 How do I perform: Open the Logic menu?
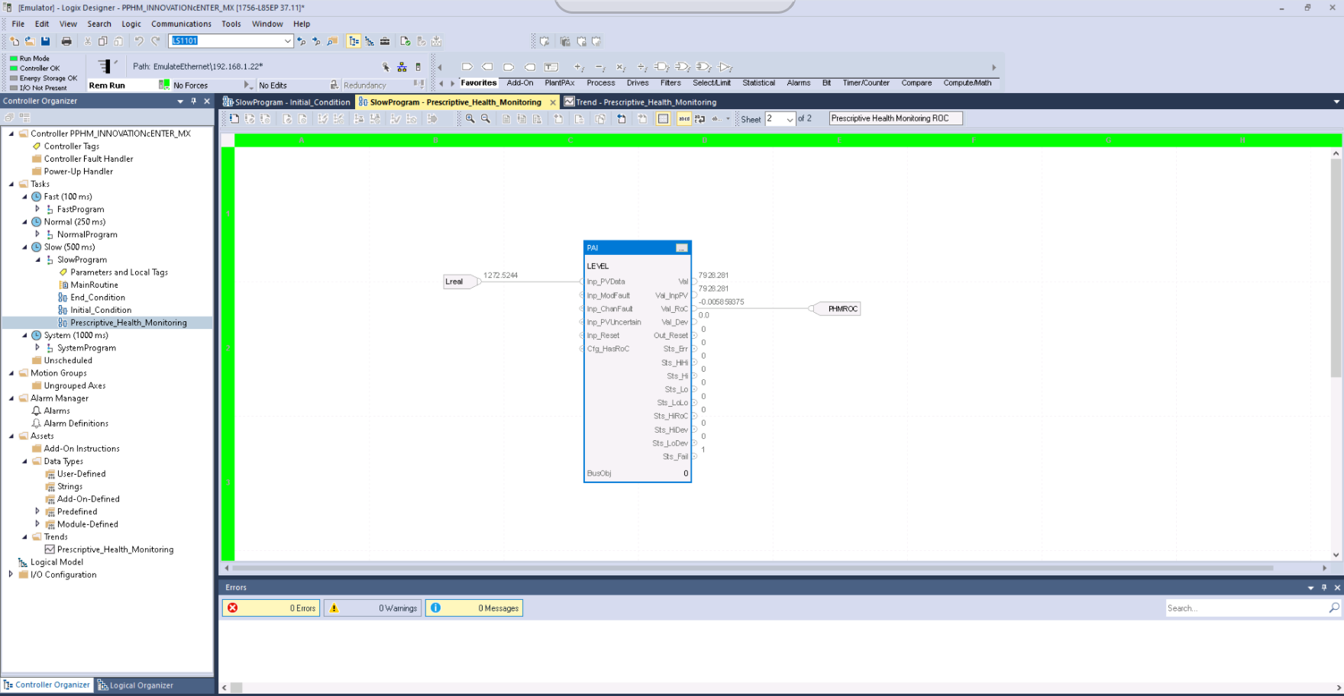[x=131, y=24]
